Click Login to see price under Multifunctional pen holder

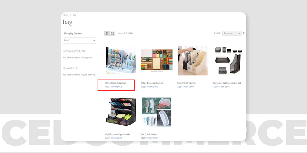(x=113, y=138)
